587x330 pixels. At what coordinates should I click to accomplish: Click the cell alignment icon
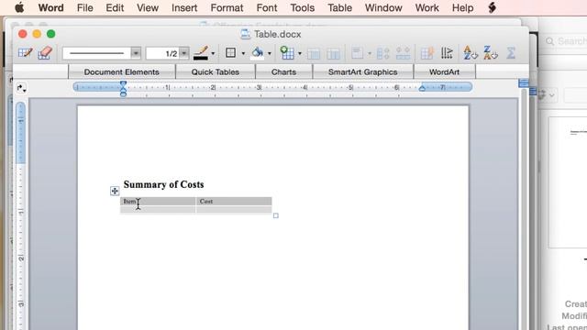[x=357, y=53]
